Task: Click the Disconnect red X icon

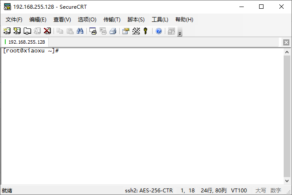Action: pyautogui.click(x=47, y=31)
